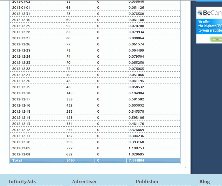Click the earnings value 0.078580
The height and width of the screenshot is (186, 222).
(x=136, y=14)
